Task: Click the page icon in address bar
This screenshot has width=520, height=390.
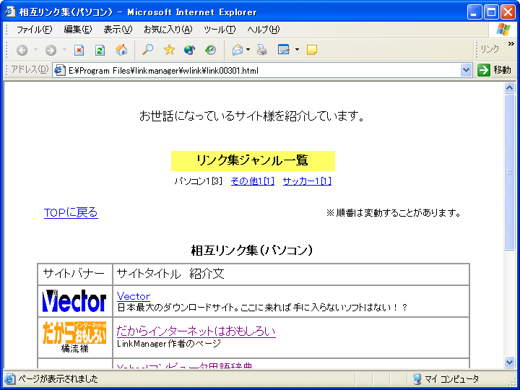Action: coord(60,70)
